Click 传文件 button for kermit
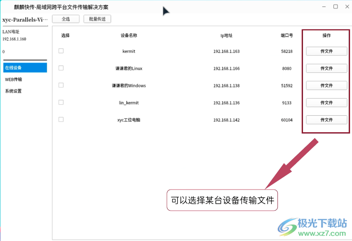352x241 pixels. pyautogui.click(x=326, y=51)
